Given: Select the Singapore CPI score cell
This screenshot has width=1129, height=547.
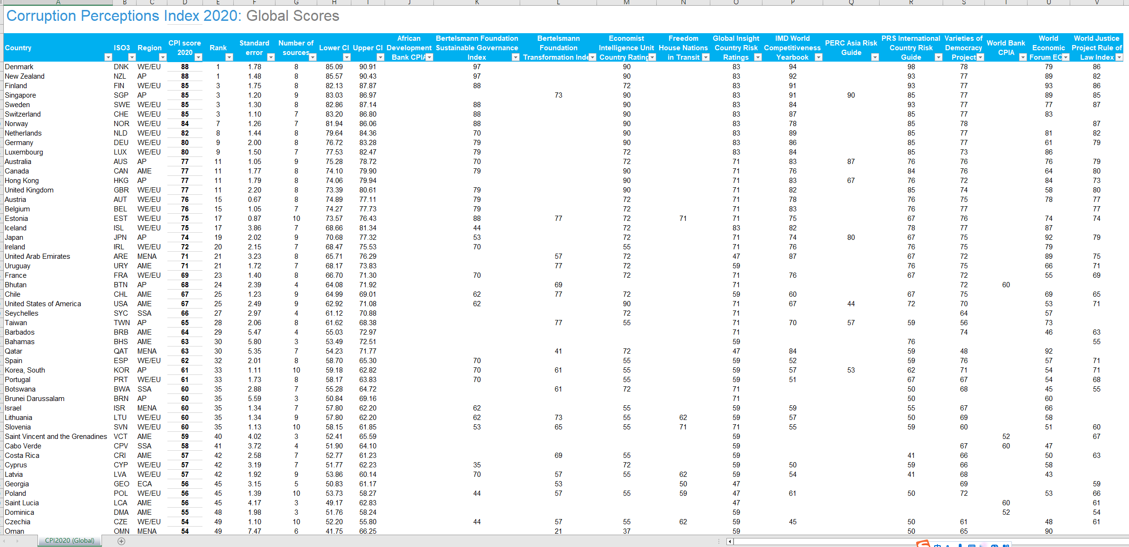Looking at the screenshot, I should tap(185, 95).
